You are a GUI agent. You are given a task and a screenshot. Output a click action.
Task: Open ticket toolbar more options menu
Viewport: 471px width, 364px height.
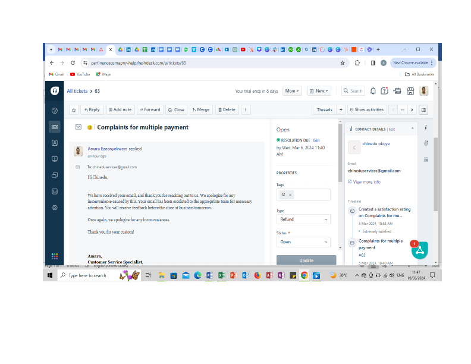(246, 110)
